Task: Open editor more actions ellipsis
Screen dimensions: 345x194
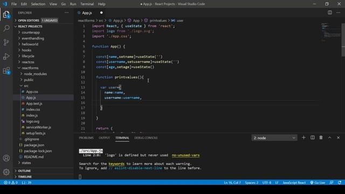Action: click(338, 12)
